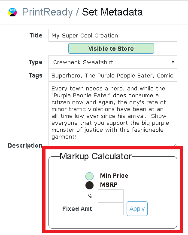Click the Min Price text label
The image size is (188, 235).
114,176
